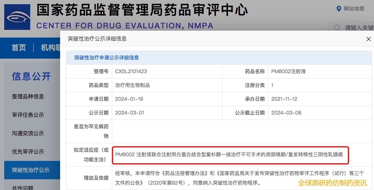Open 审评任务公示 in the sidebar
Image resolution: width=374 pixels, height=190 pixels.
28,115
